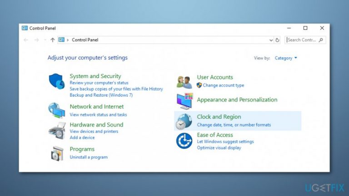This screenshot has height=196, width=349.
Task: Open Save backup copies with File History
Action: coord(116,89)
